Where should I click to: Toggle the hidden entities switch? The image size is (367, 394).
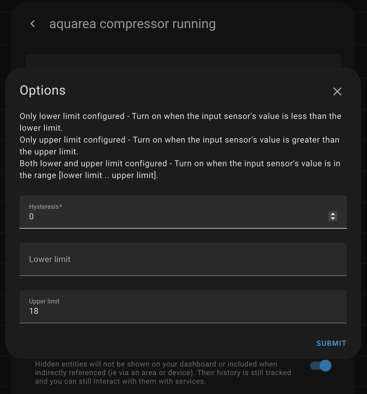pyautogui.click(x=320, y=366)
